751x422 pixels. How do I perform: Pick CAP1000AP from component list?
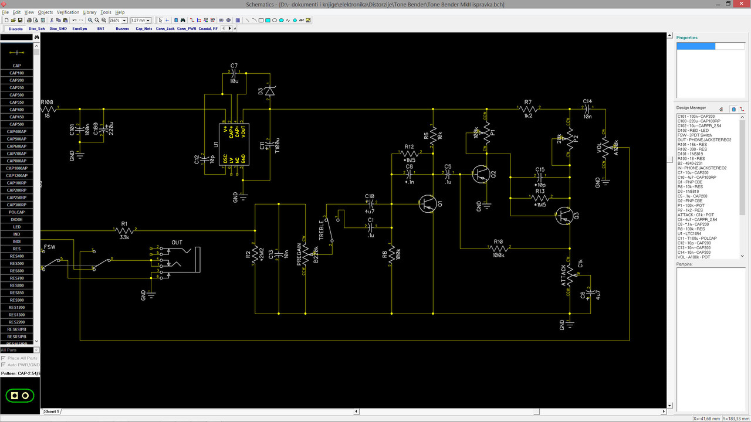click(x=16, y=168)
